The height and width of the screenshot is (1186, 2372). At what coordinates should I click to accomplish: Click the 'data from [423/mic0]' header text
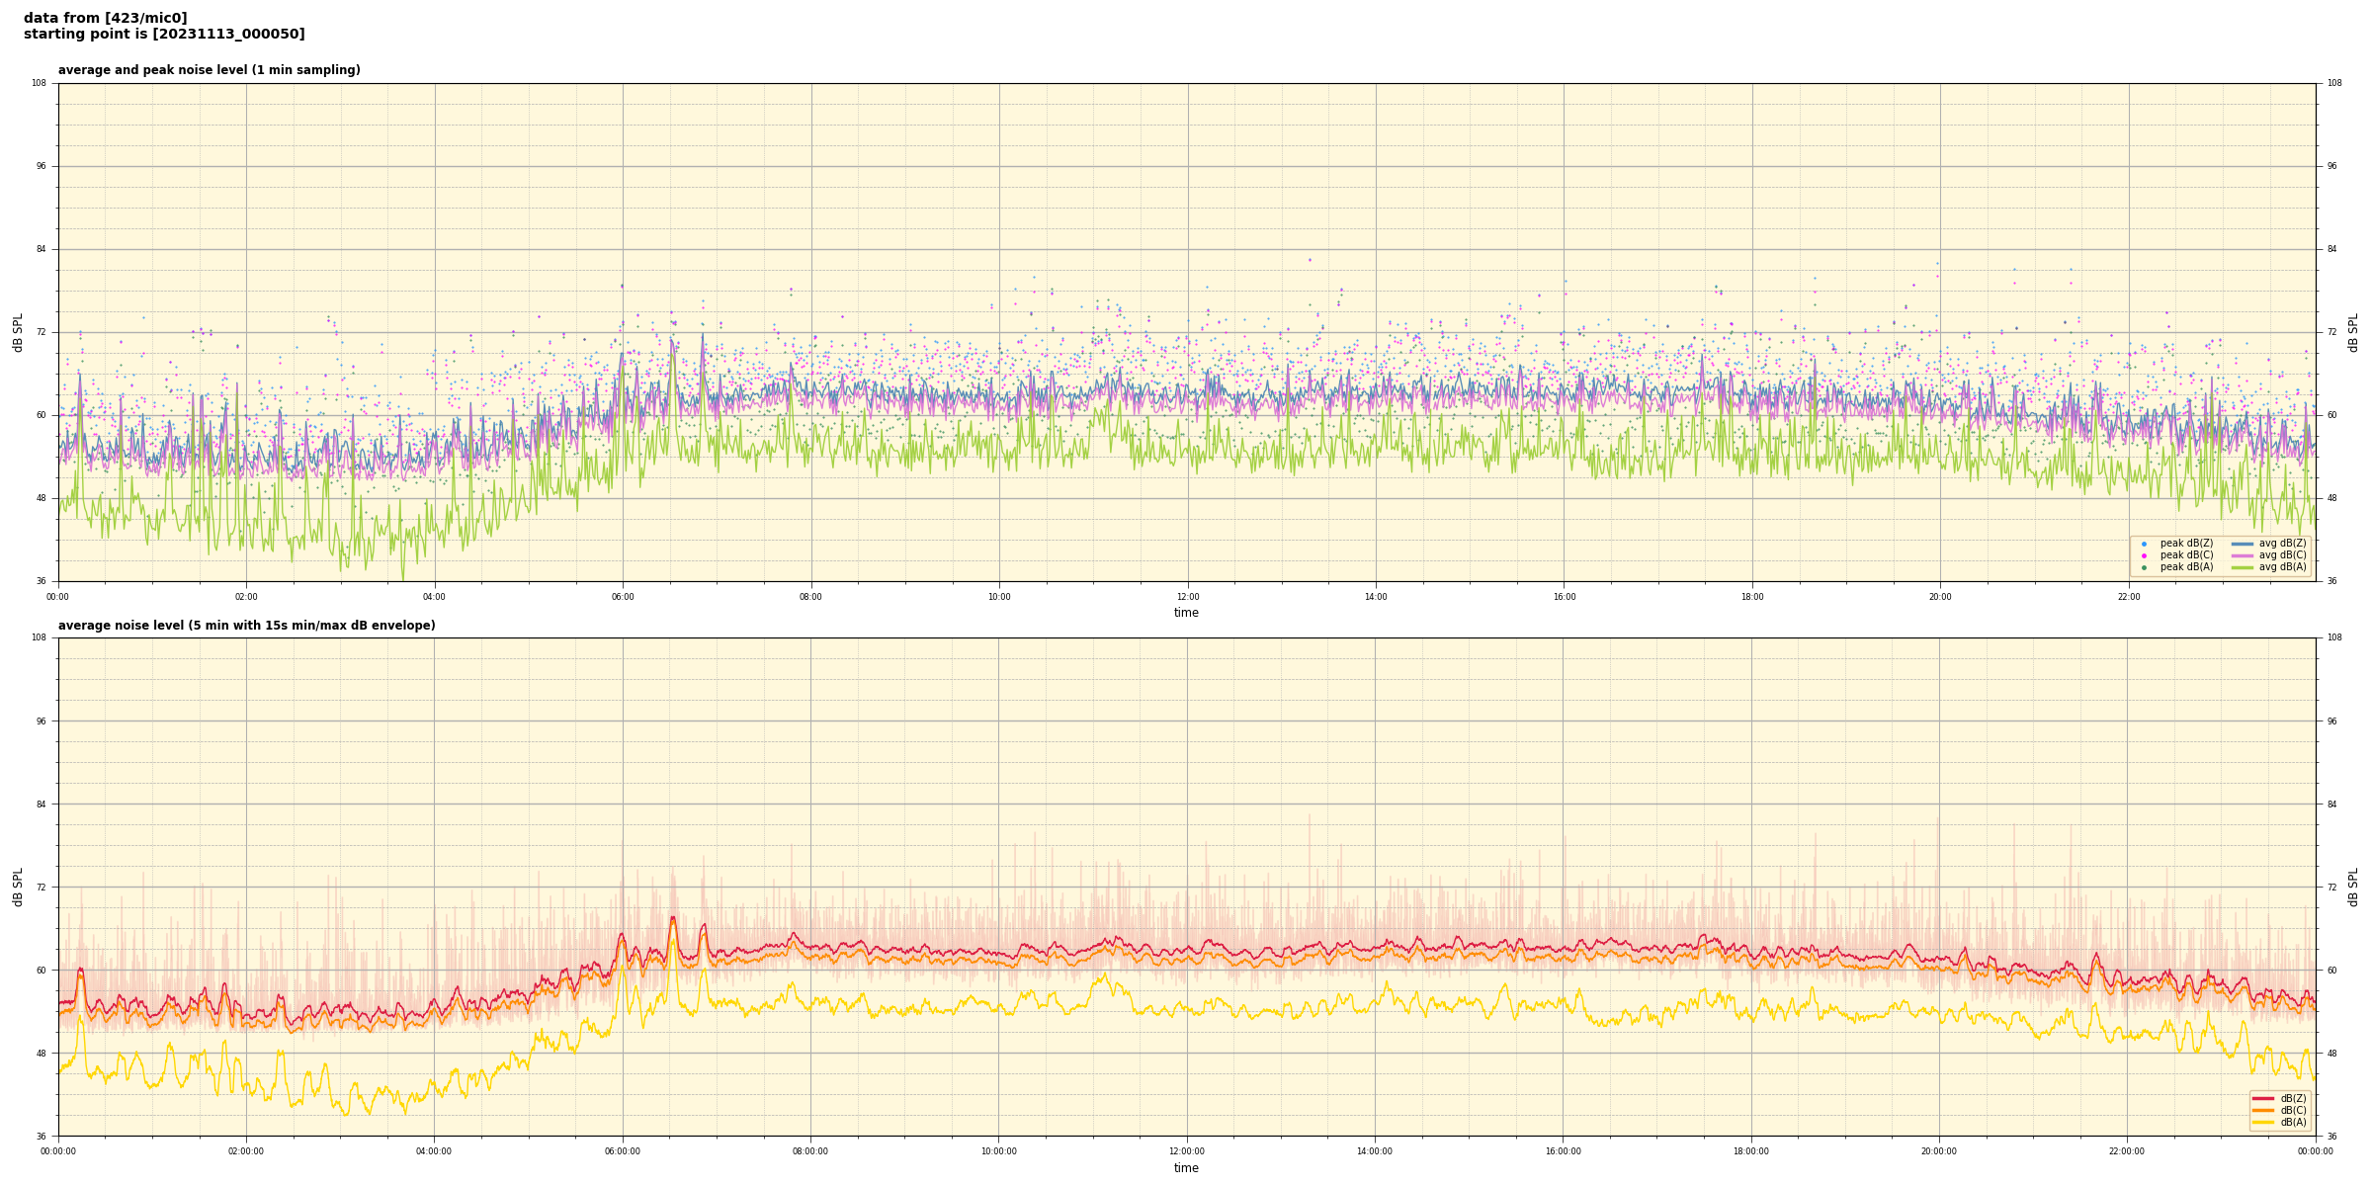[105, 18]
